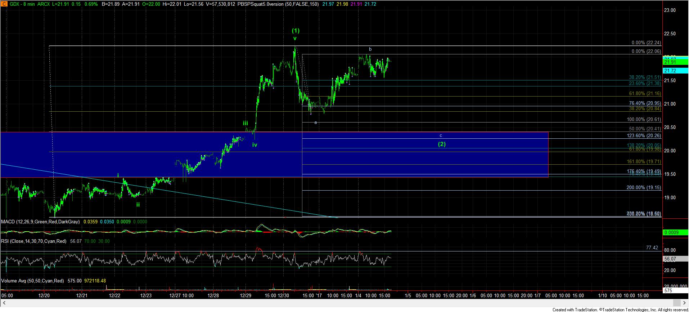
Task: Select the small 'c' wave label
Action: (x=441, y=136)
